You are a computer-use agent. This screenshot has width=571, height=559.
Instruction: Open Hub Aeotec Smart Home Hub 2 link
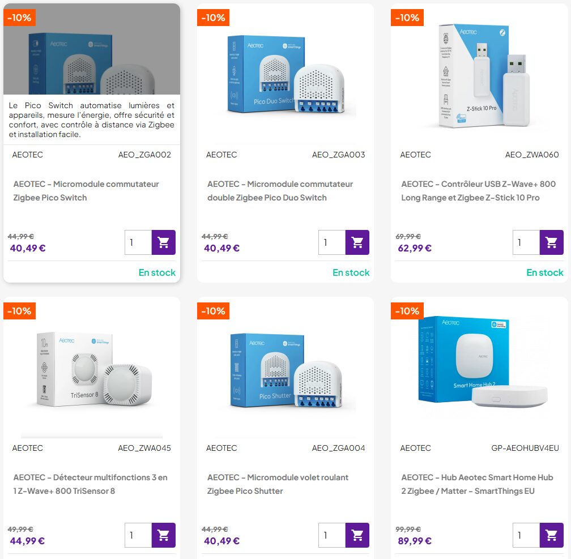(x=477, y=484)
